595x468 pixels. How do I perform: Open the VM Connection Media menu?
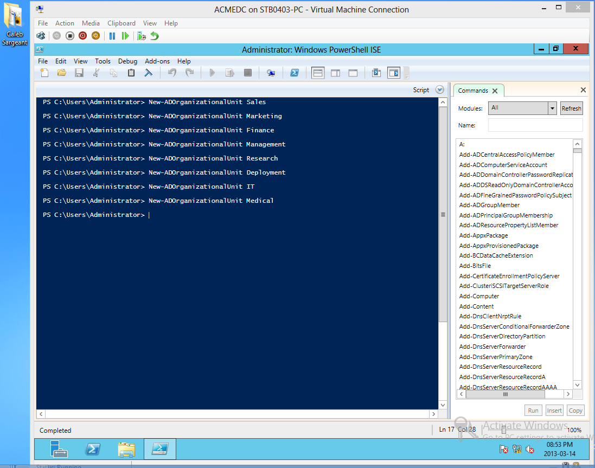pyautogui.click(x=91, y=23)
